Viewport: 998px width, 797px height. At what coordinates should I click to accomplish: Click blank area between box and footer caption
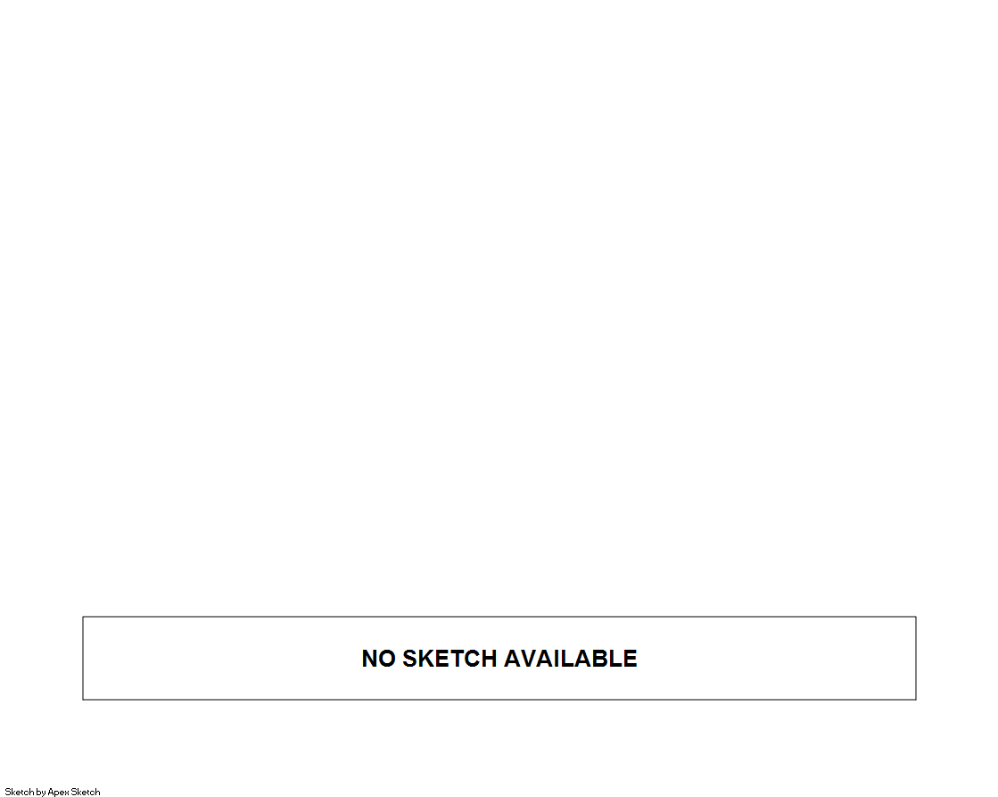499,743
